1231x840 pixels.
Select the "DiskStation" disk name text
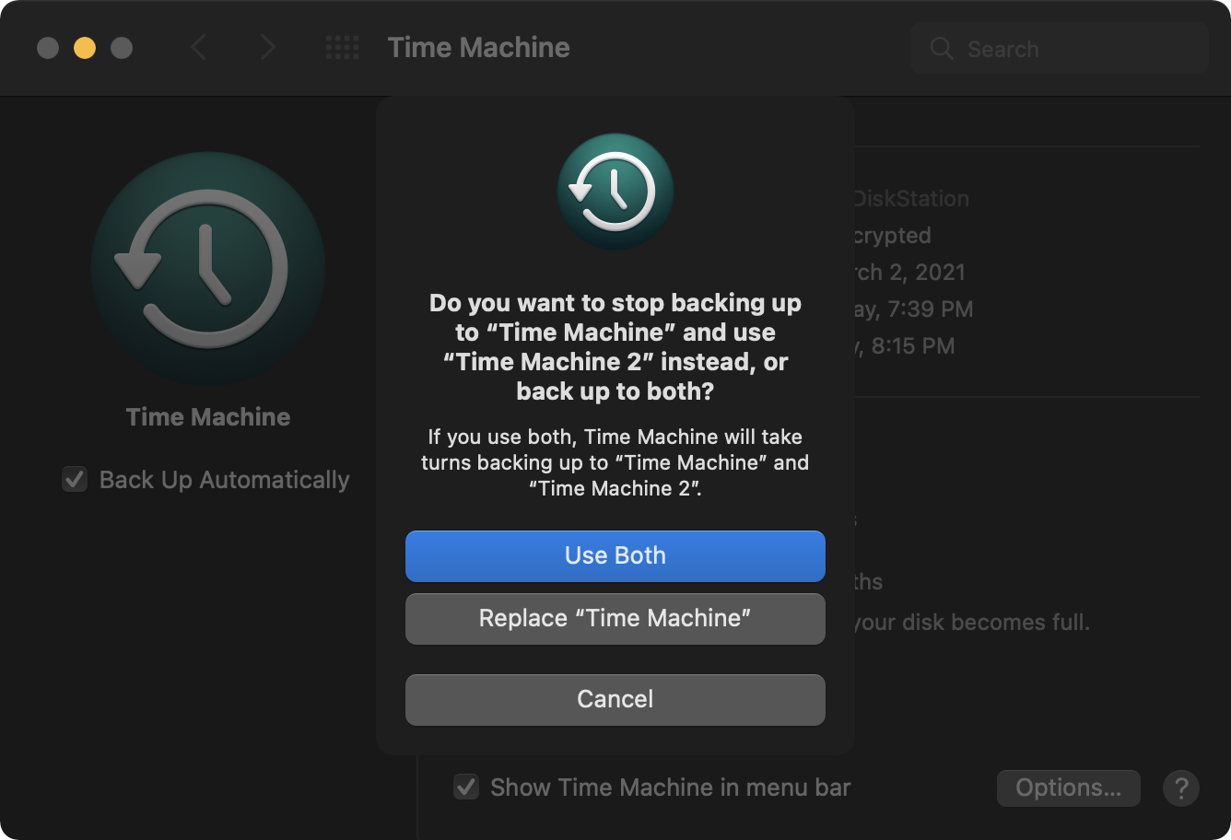pos(910,199)
